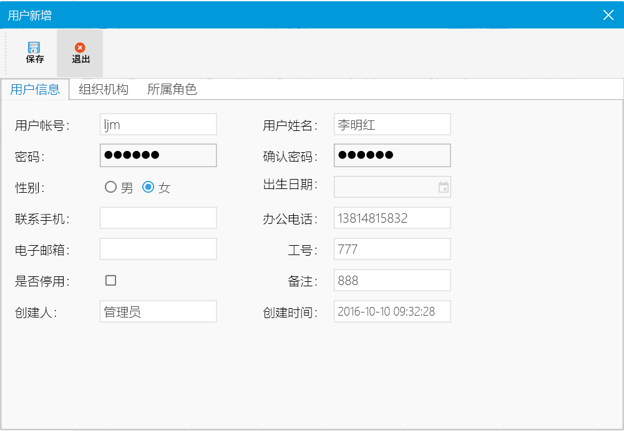The height and width of the screenshot is (431, 624).
Task: Click the 出生日期 date input field
Action: [x=392, y=187]
